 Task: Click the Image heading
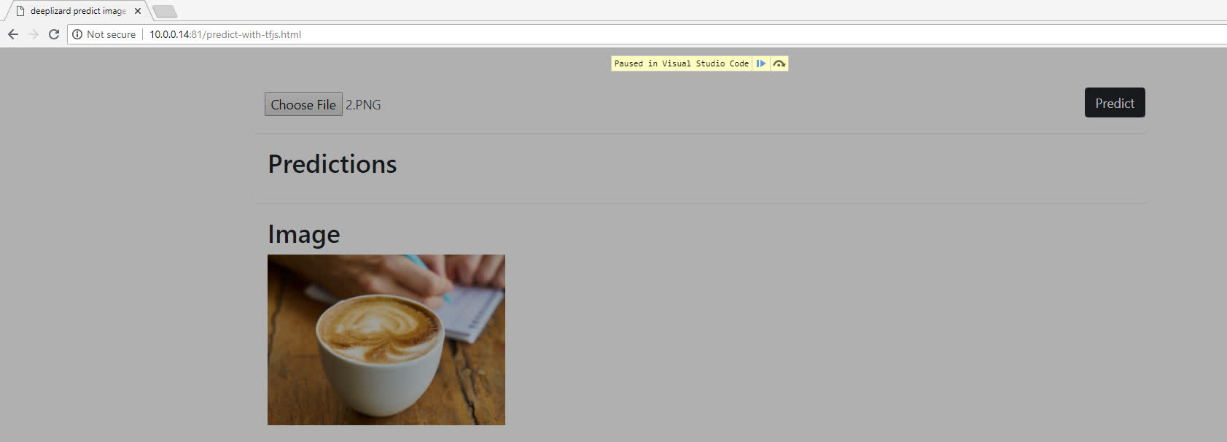(x=304, y=234)
